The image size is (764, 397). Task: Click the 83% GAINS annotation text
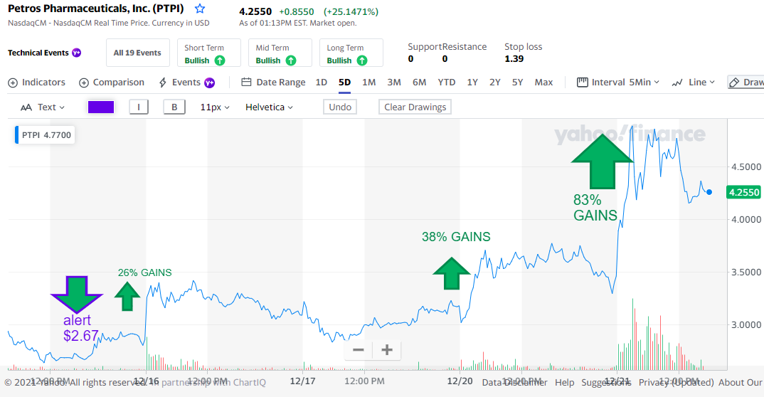click(595, 208)
